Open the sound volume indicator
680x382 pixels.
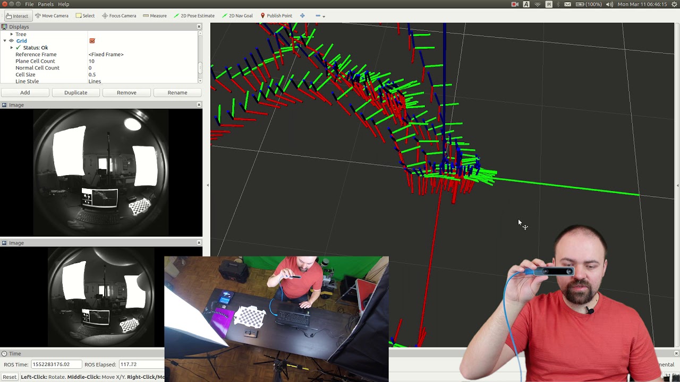click(x=609, y=4)
